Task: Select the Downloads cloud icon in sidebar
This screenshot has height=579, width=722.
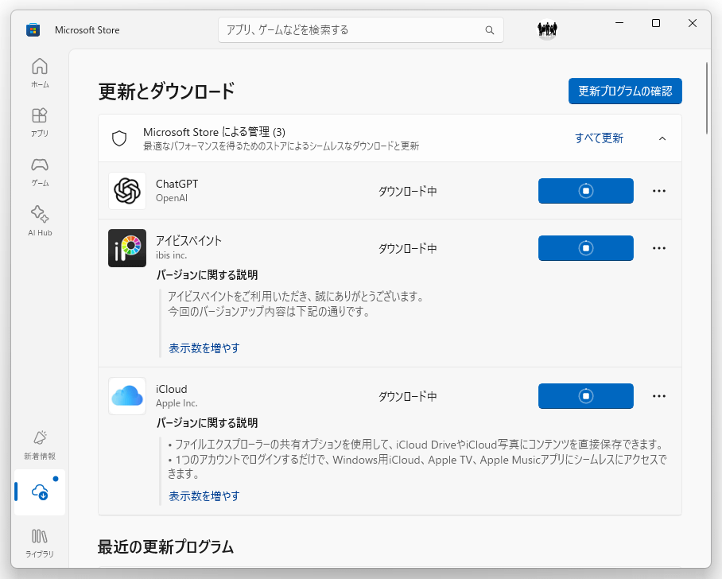Action: point(40,492)
